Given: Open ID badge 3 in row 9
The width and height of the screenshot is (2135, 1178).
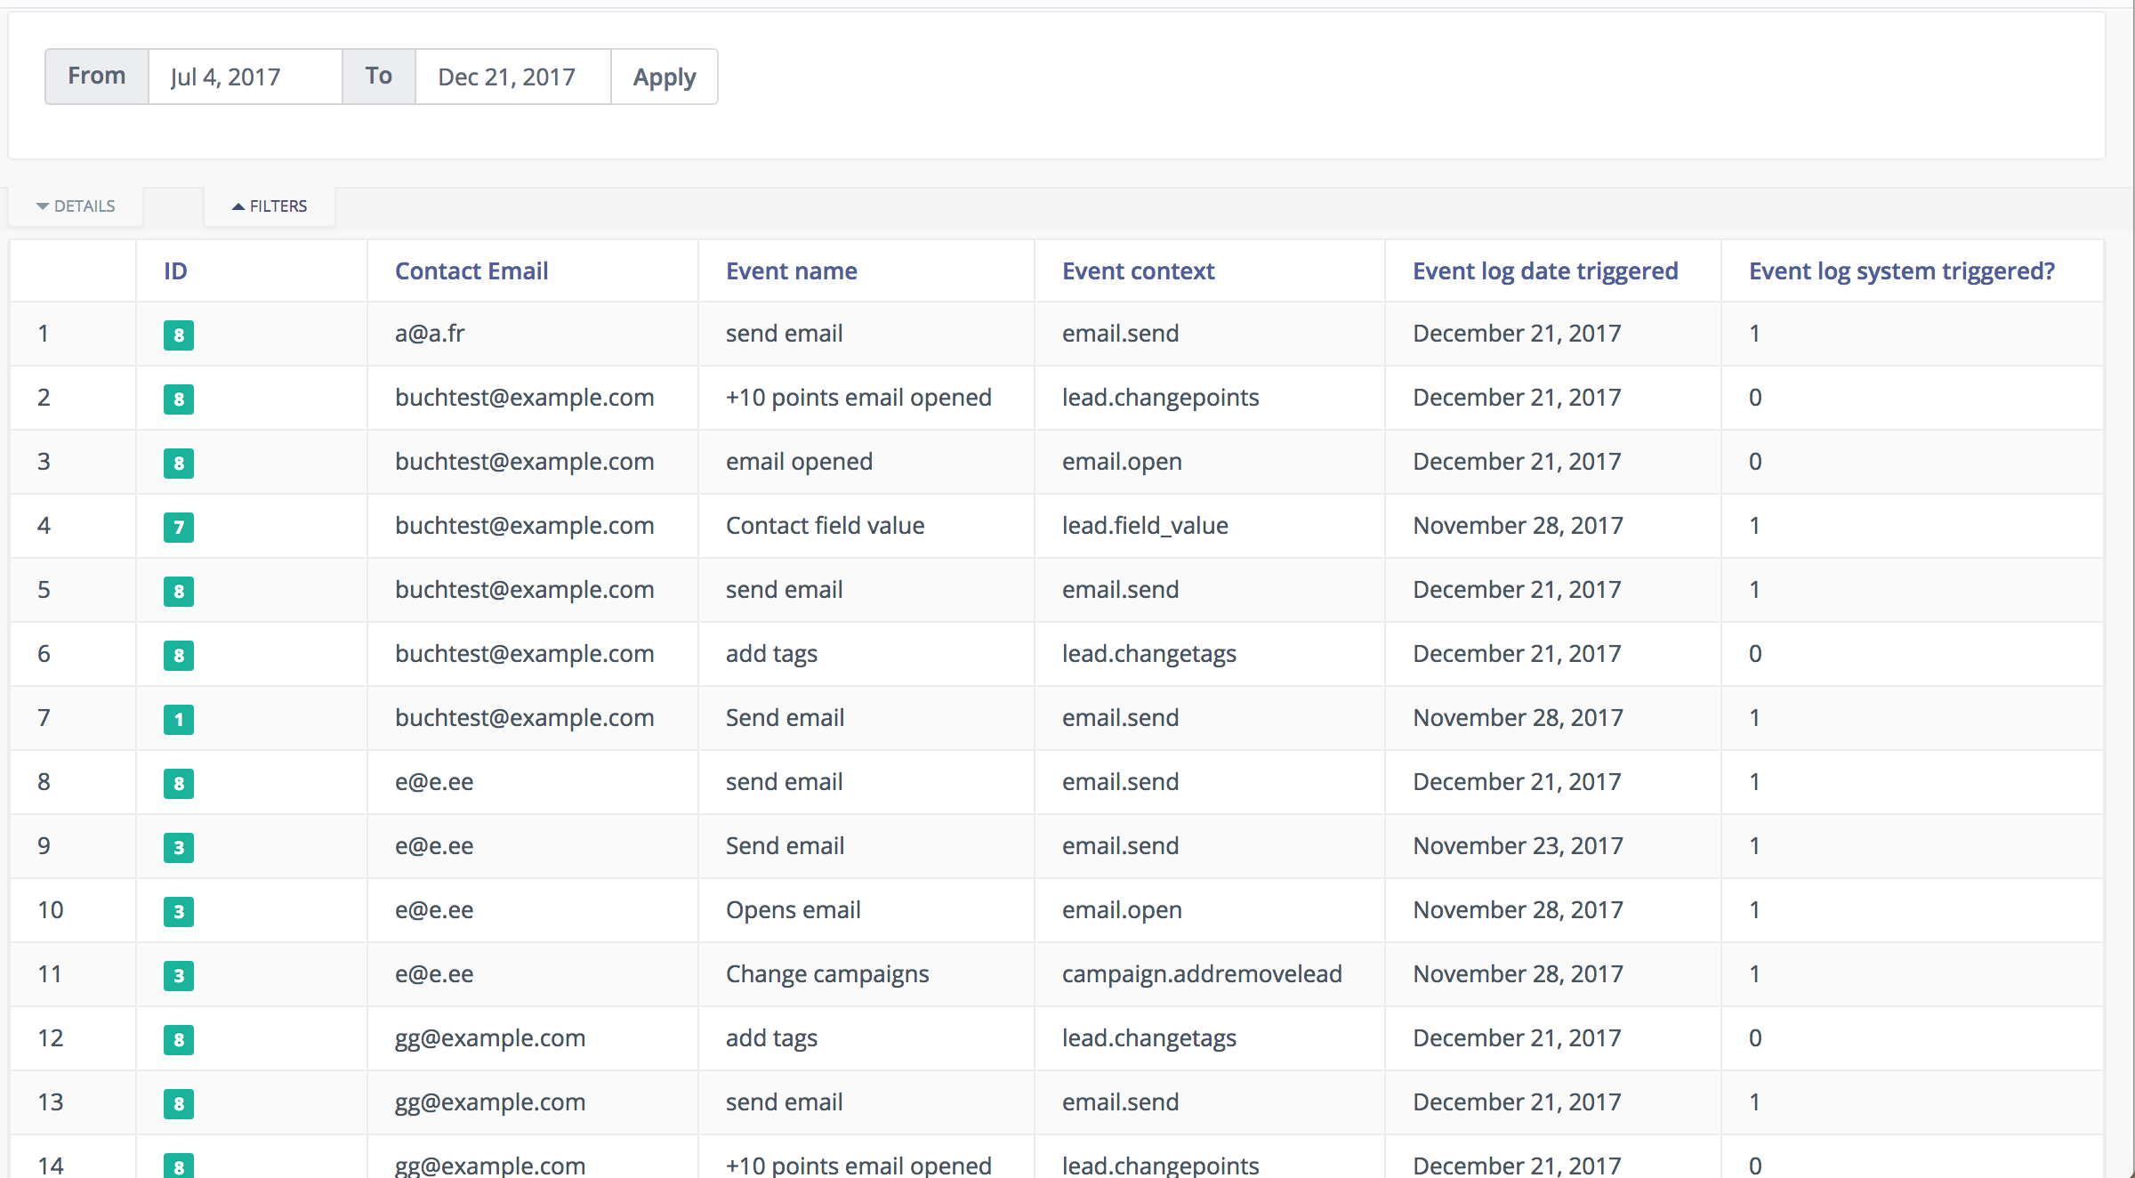Looking at the screenshot, I should point(179,847).
